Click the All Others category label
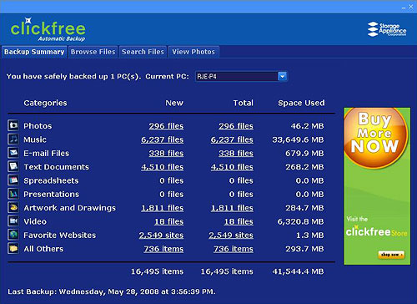 43,249
